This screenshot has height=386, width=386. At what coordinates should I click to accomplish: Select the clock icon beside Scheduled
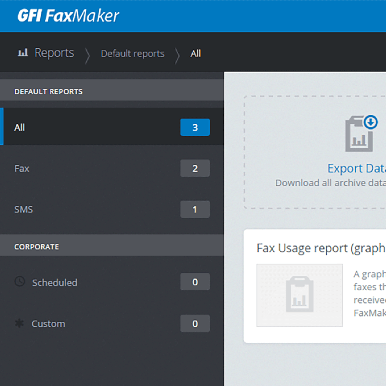(20, 282)
